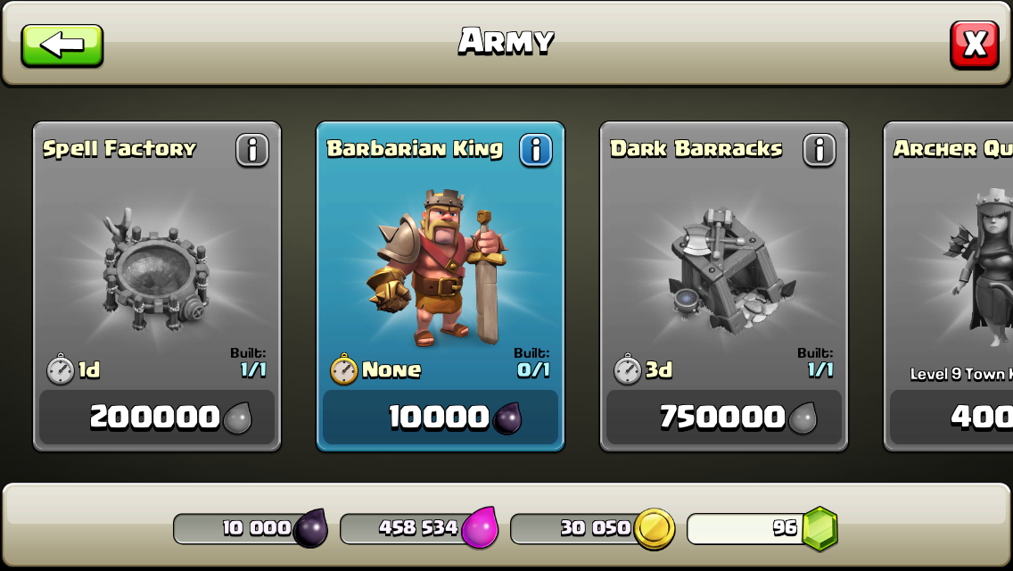Select the Barbarian King character image
The image size is (1013, 571).
coord(438,267)
